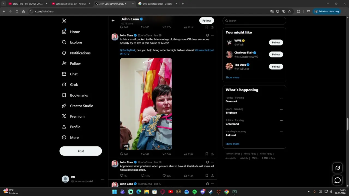Open Grok action on the Jan 29 post
The width and height of the screenshot is (349, 196).
(x=207, y=35)
